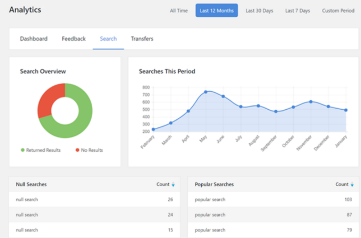
Task: Click the Null Searches Count sort arrow
Action: (x=173, y=185)
